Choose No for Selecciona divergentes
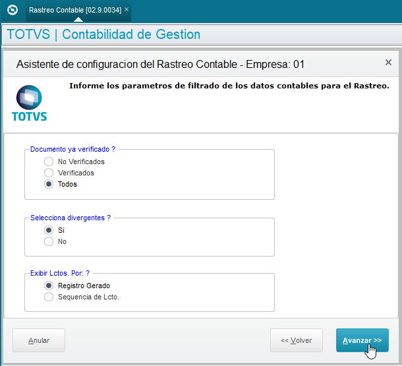Image resolution: width=402 pixels, height=366 pixels. coord(49,241)
